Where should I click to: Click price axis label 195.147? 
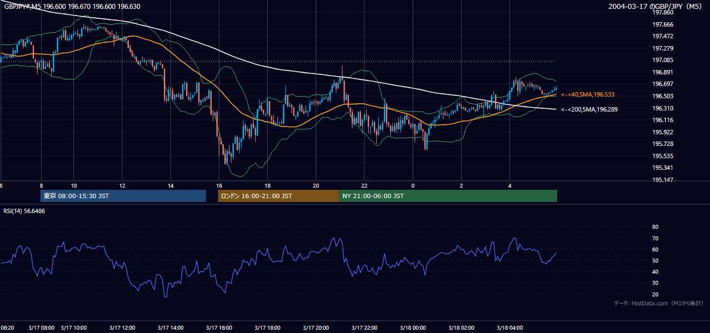(663, 180)
